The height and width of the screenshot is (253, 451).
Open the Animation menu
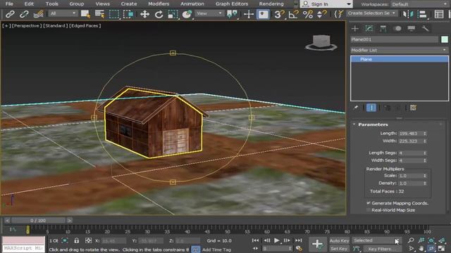pos(192,4)
